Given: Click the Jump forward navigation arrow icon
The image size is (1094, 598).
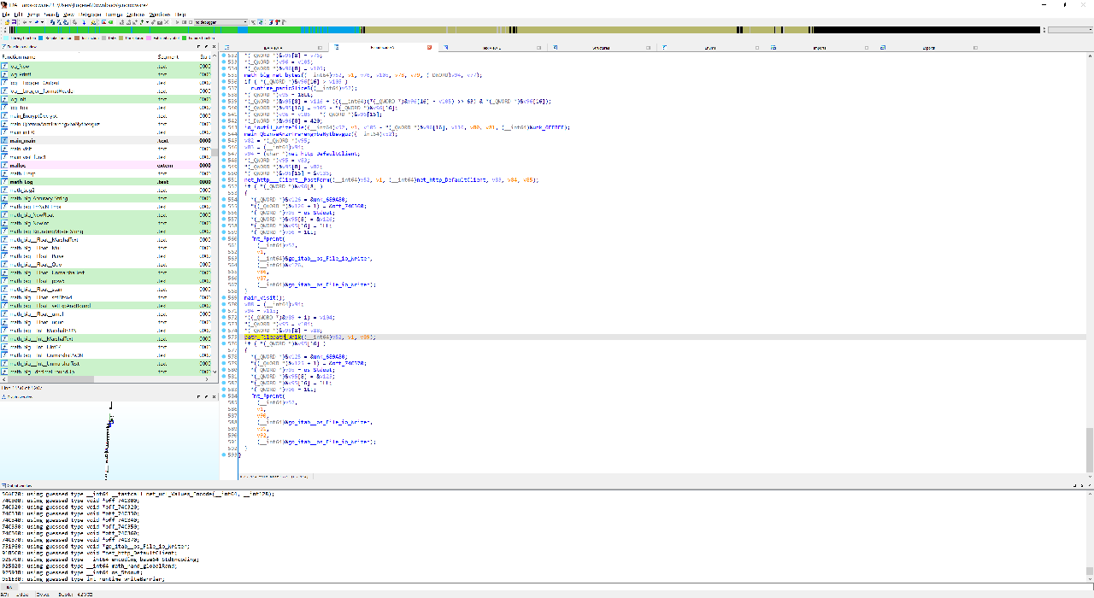Looking at the screenshot, I should click(x=37, y=22).
